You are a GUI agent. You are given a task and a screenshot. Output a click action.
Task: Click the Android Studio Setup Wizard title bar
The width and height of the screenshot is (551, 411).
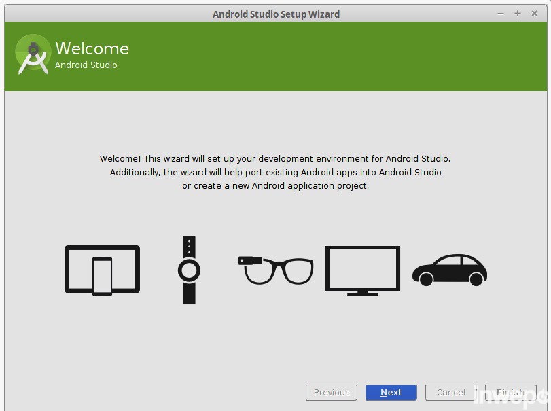[276, 14]
